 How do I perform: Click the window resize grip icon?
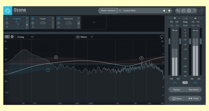(x=205, y=104)
